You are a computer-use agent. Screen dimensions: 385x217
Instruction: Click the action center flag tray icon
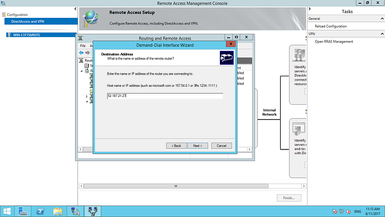pyautogui.click(x=334, y=211)
